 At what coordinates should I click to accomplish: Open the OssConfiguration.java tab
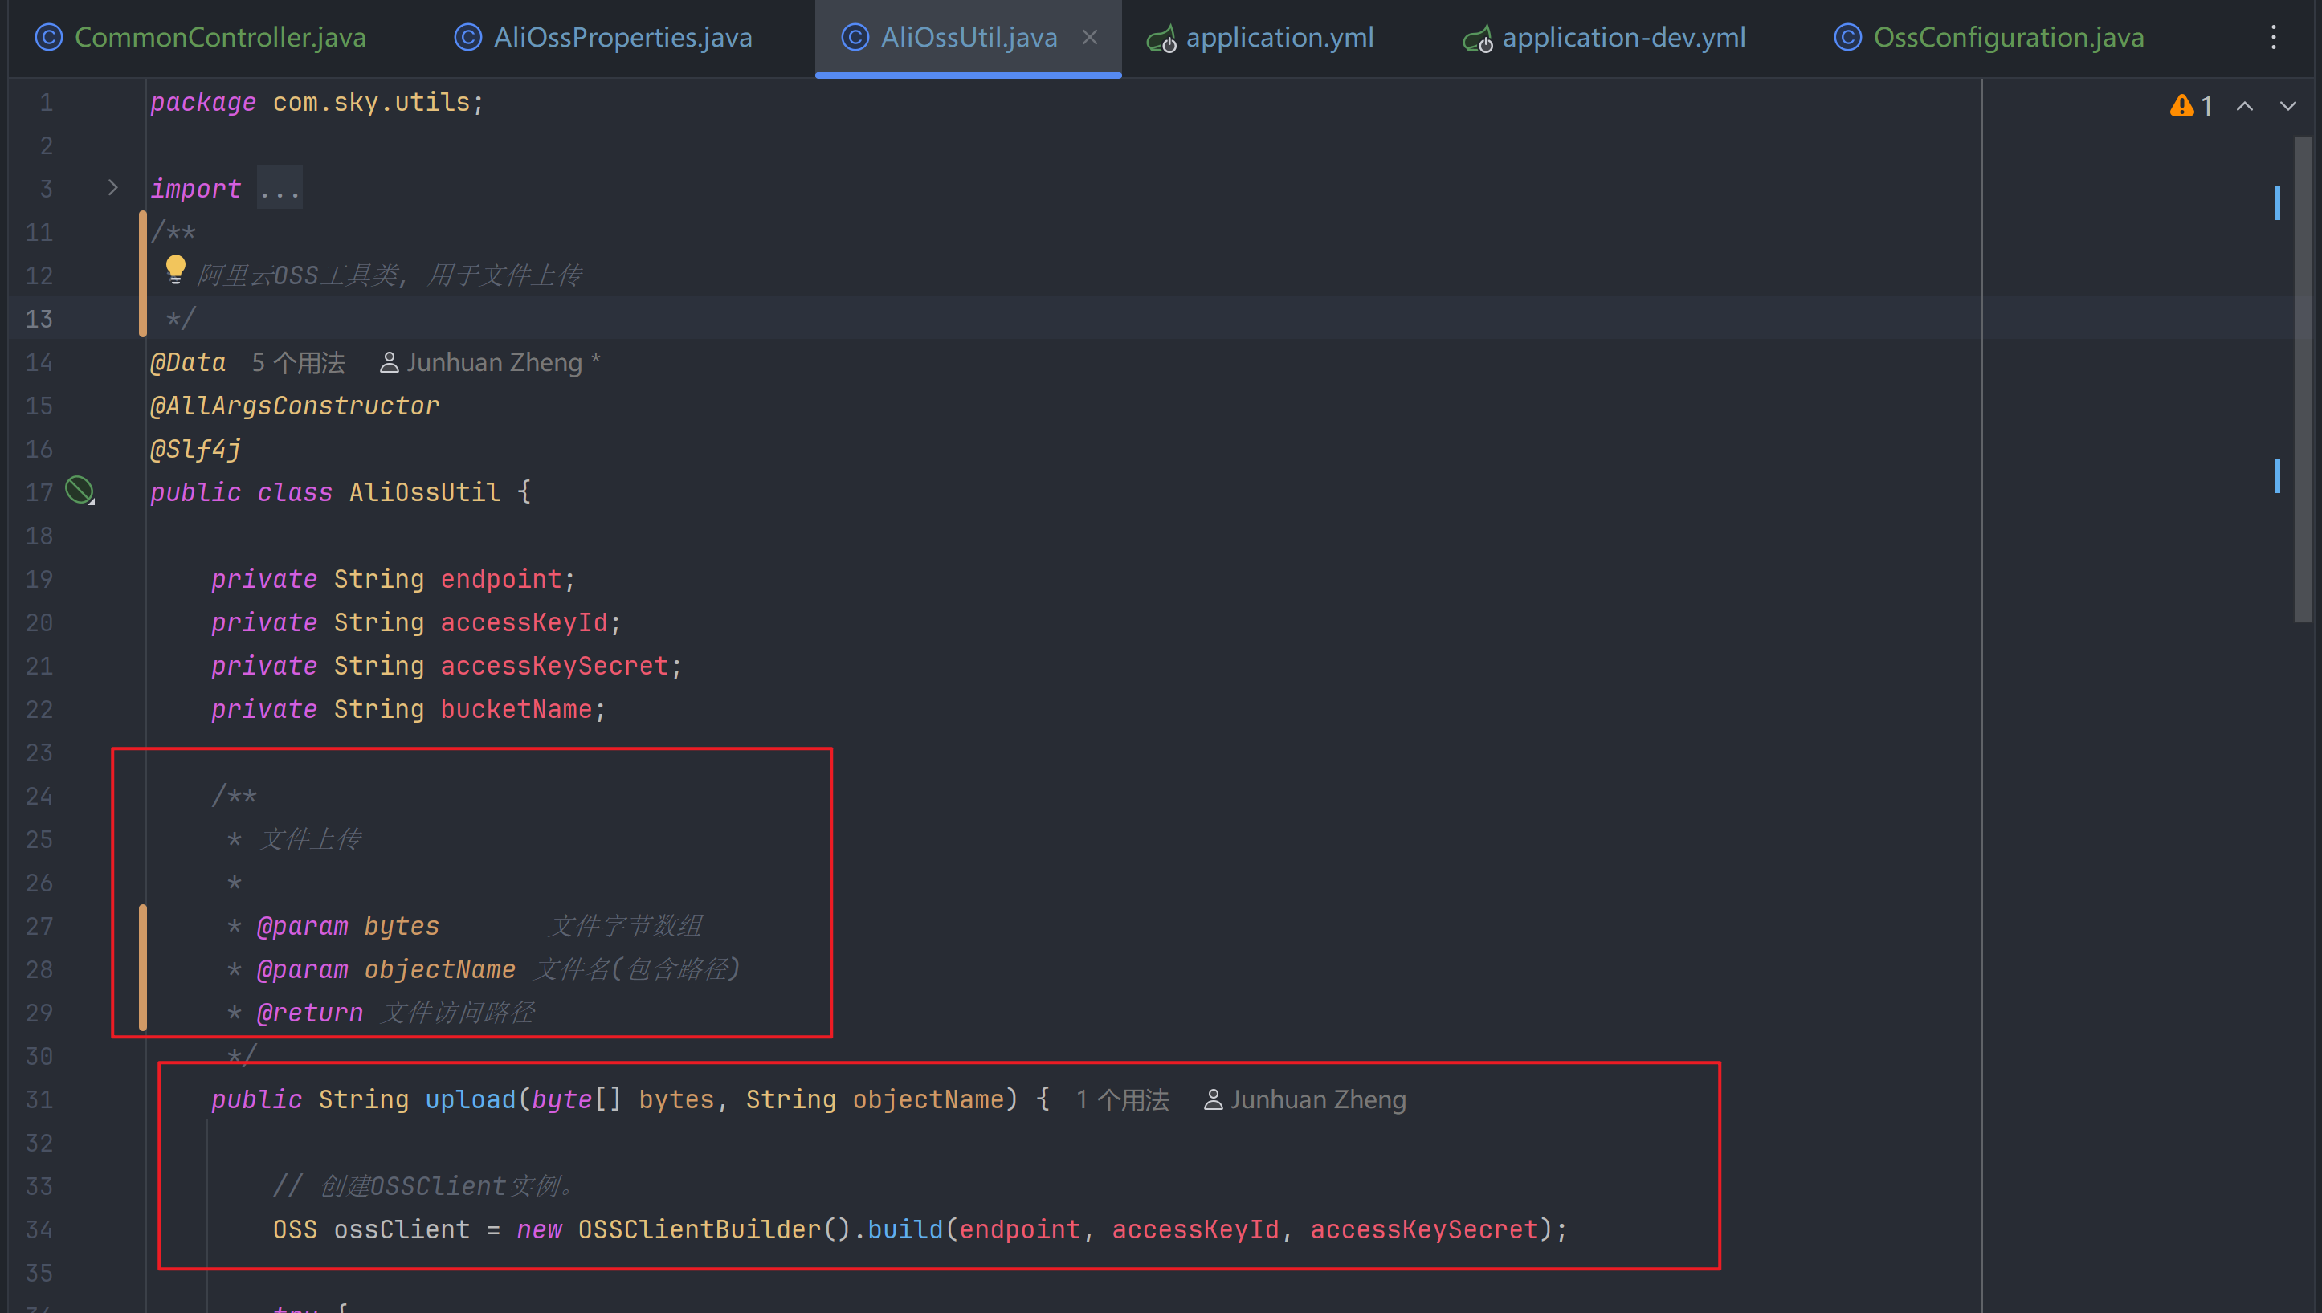tap(2008, 37)
